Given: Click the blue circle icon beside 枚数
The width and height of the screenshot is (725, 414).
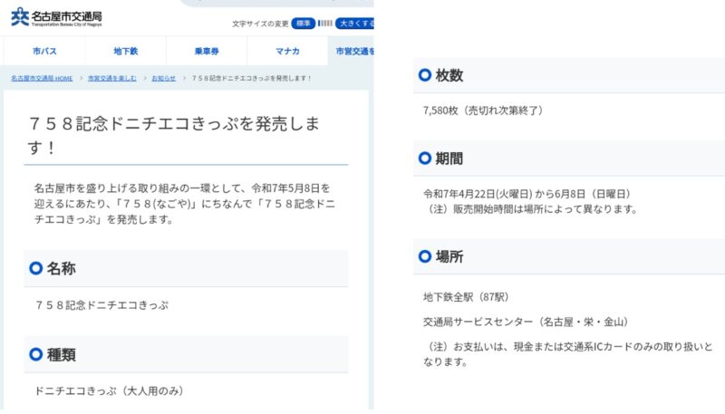Looking at the screenshot, I should click(x=424, y=75).
